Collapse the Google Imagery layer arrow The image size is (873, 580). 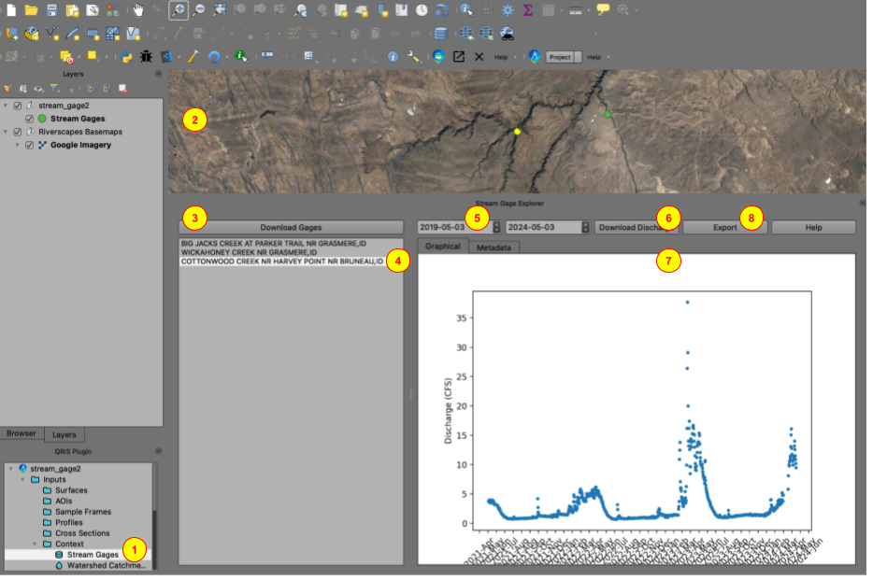tap(17, 145)
